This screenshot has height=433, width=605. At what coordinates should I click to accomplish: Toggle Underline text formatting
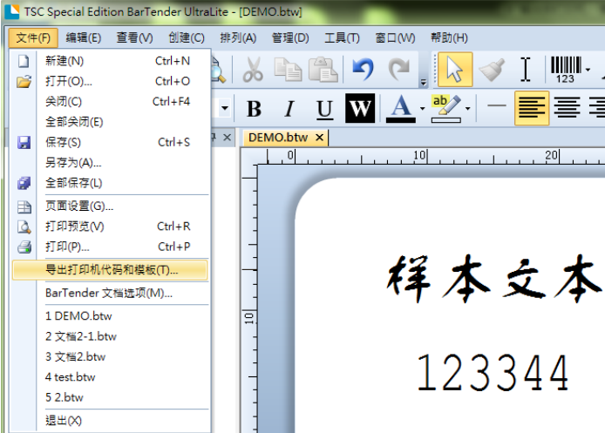(324, 109)
